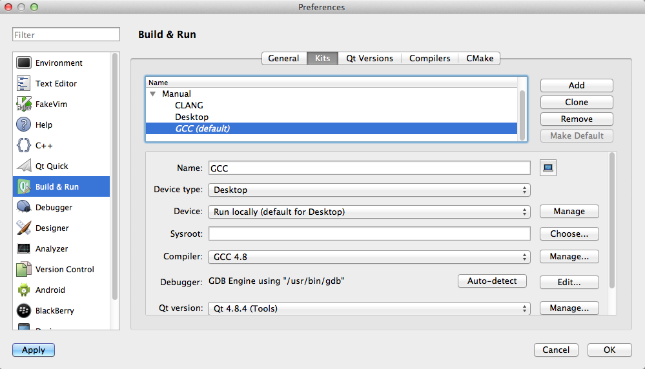Open the Text Editor settings icon
This screenshot has height=369, width=645.
[24, 84]
